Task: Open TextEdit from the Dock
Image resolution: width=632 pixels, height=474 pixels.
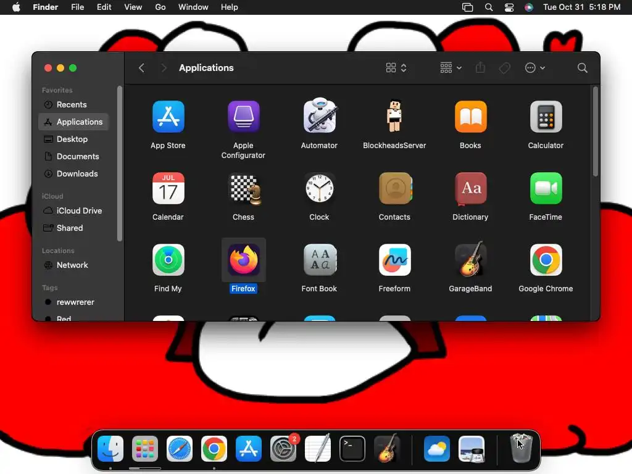Action: tap(318, 449)
